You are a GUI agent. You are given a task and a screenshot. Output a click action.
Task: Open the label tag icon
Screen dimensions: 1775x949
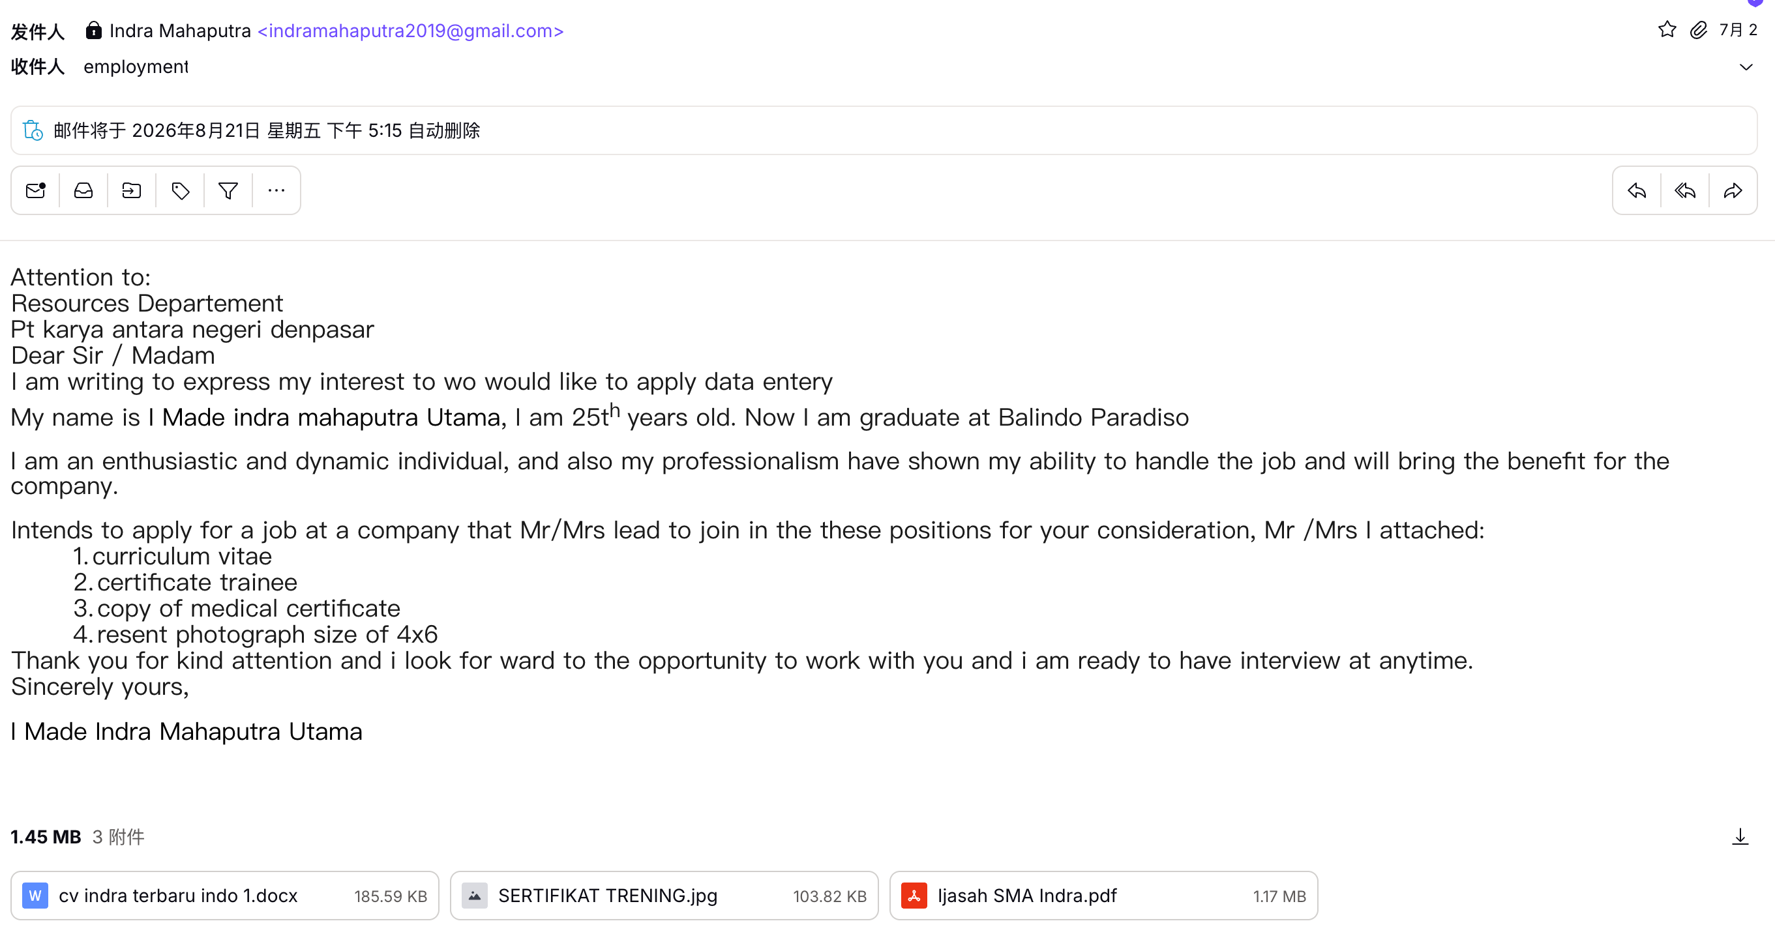pyautogui.click(x=181, y=190)
